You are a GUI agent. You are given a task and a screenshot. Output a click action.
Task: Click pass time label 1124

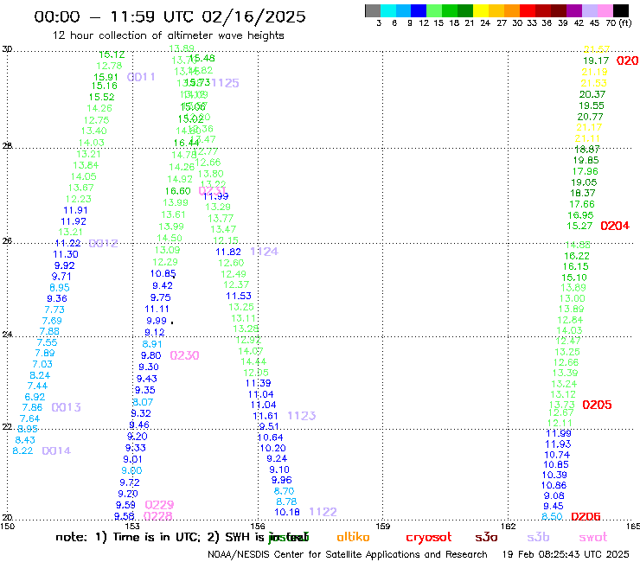click(264, 252)
